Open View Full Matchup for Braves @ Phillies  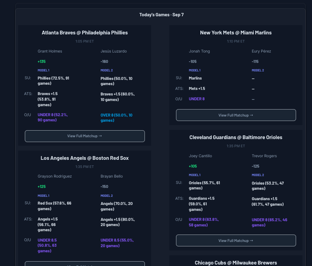click(85, 136)
